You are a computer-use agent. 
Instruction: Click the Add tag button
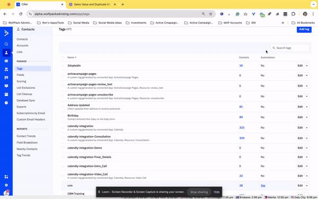pyautogui.click(x=304, y=29)
